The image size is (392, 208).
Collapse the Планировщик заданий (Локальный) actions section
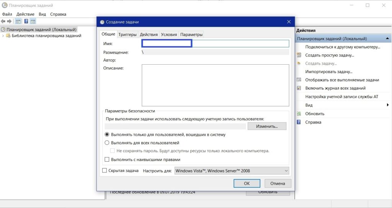387,39
